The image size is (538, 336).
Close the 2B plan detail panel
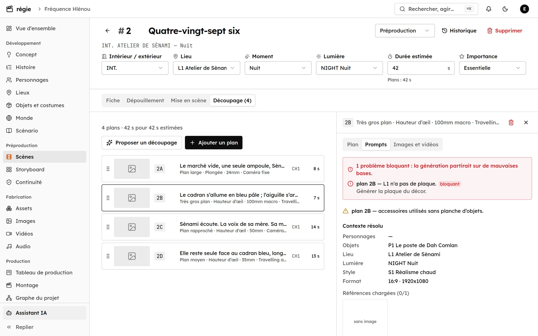click(x=526, y=122)
